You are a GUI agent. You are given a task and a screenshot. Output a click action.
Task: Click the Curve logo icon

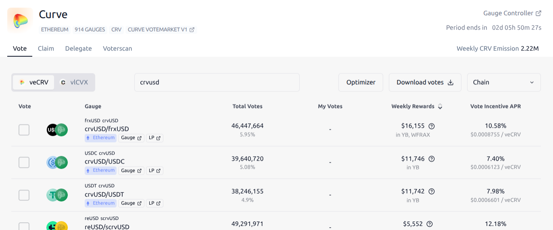click(20, 21)
